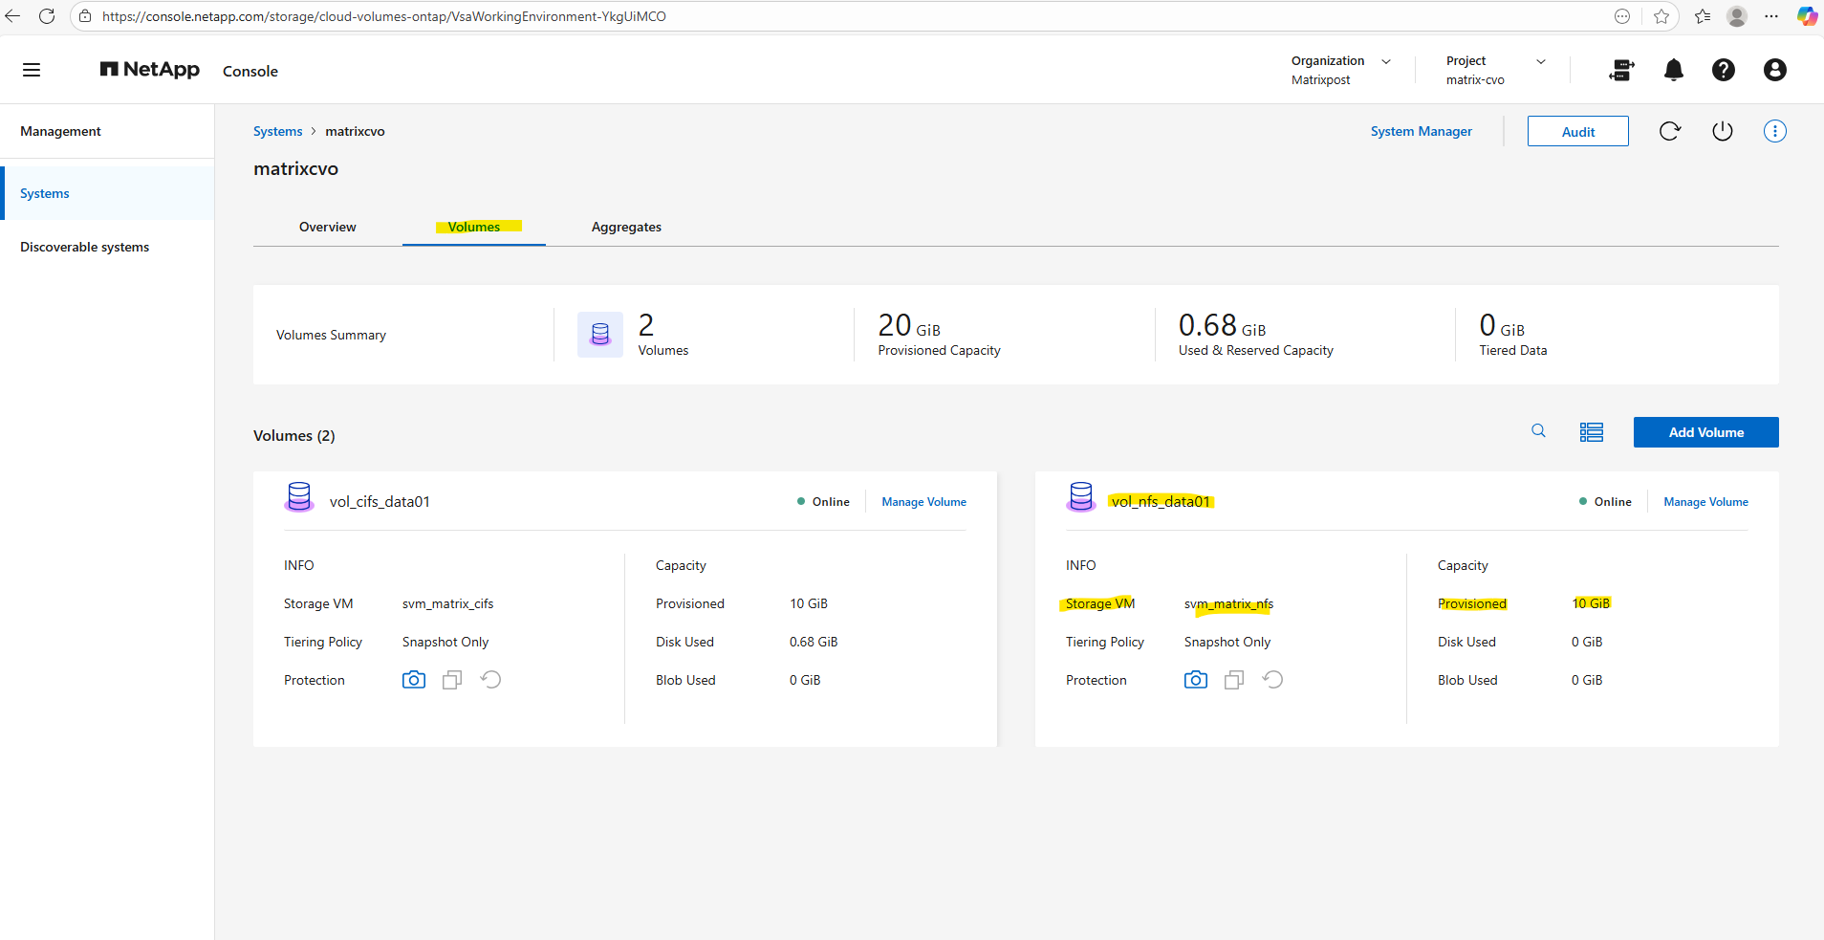Click the Add Volume button
The height and width of the screenshot is (940, 1824).
(x=1705, y=432)
